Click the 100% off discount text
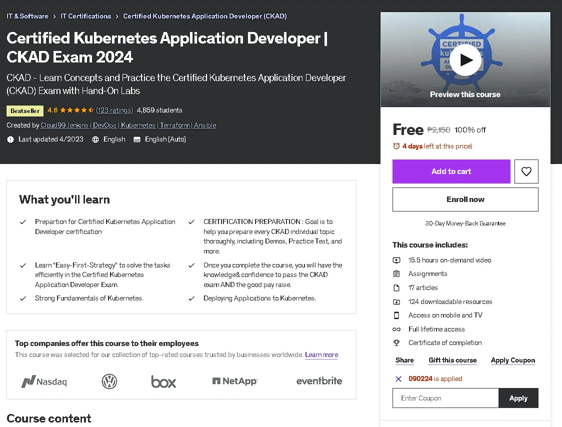Screen dimensions: 562x427 (470, 130)
